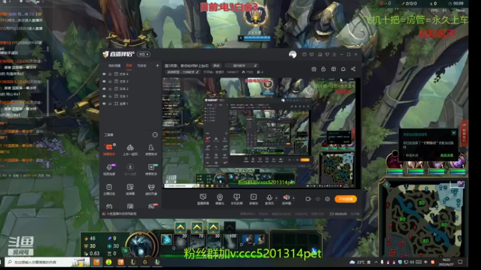The width and height of the screenshot is (481, 270).
Task: Add the 手机投屏 phone cast source
Action: click(x=236, y=199)
